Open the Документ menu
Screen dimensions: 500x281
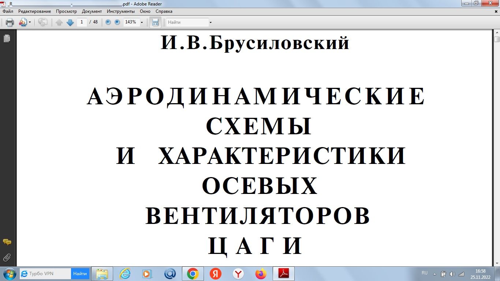click(x=92, y=11)
